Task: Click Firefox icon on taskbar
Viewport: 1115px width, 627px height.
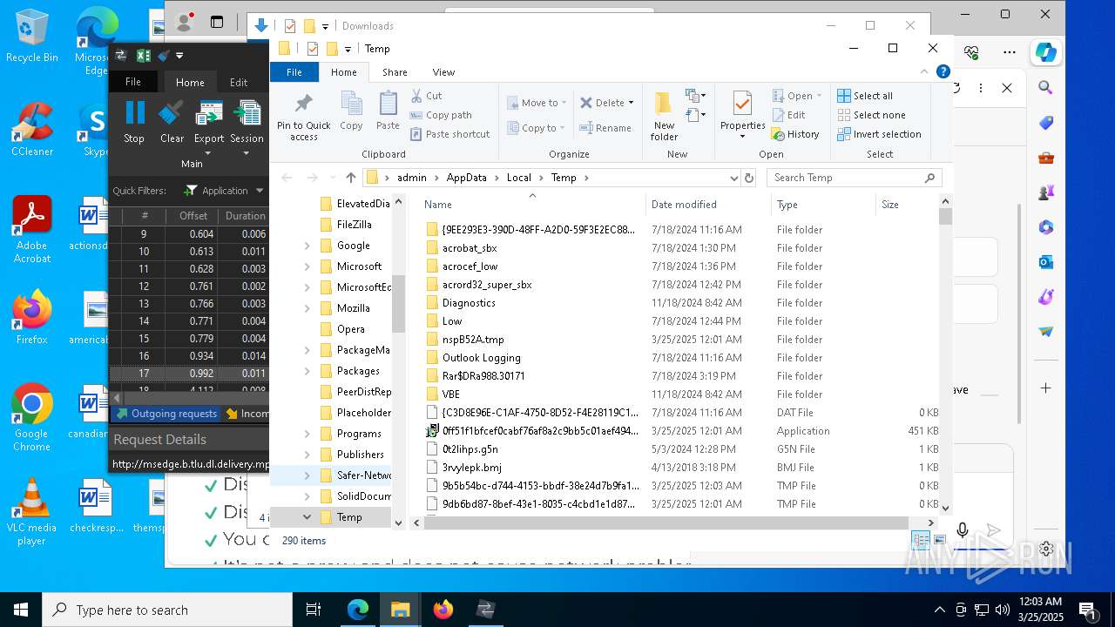Action: click(443, 610)
